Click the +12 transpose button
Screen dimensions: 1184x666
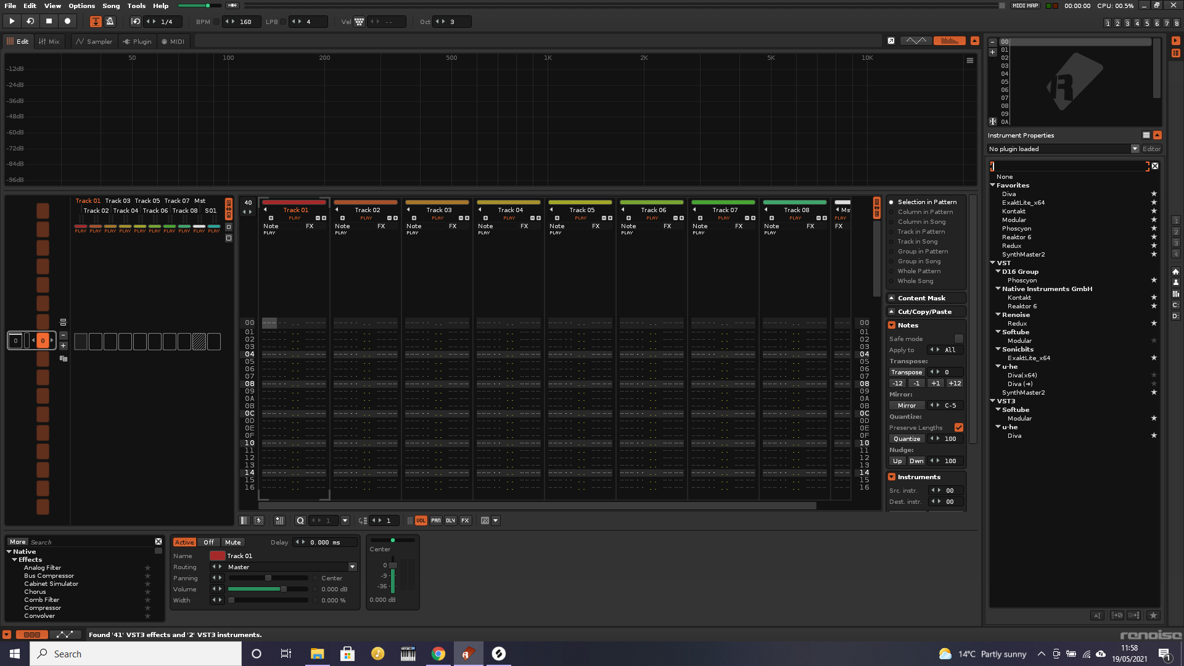pyautogui.click(x=955, y=383)
